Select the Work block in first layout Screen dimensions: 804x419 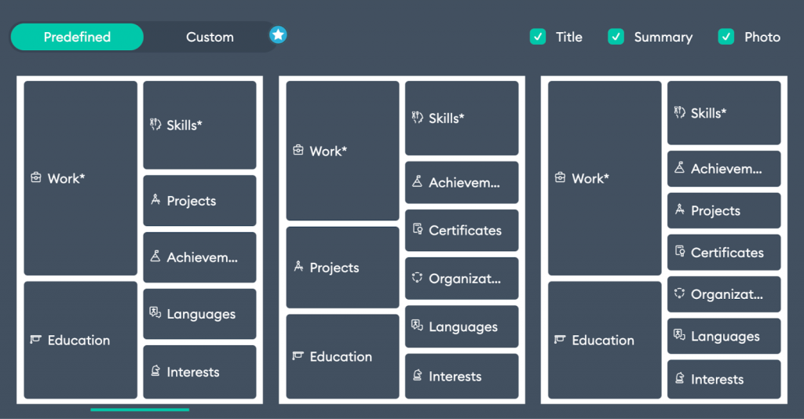coord(80,178)
